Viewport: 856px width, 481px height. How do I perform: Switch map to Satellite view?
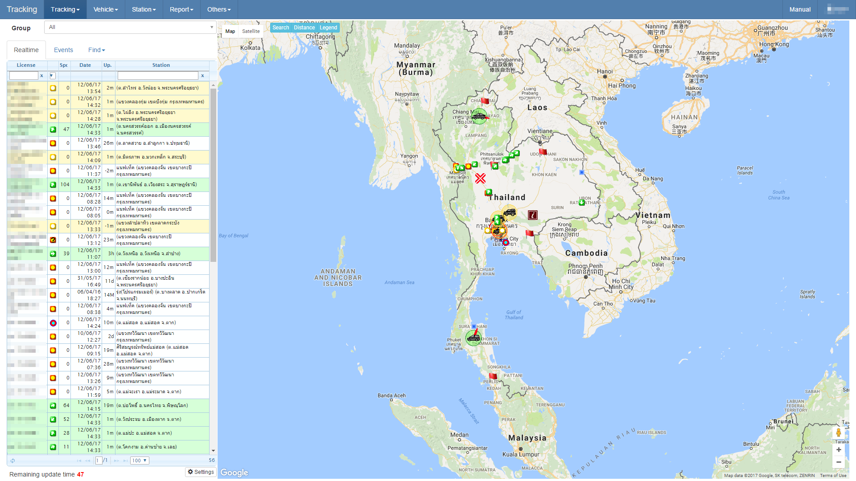(x=251, y=31)
